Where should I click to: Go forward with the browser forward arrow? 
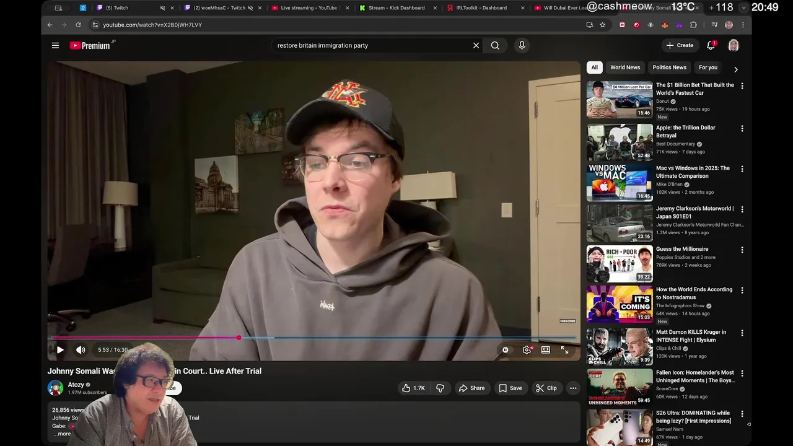[64, 25]
